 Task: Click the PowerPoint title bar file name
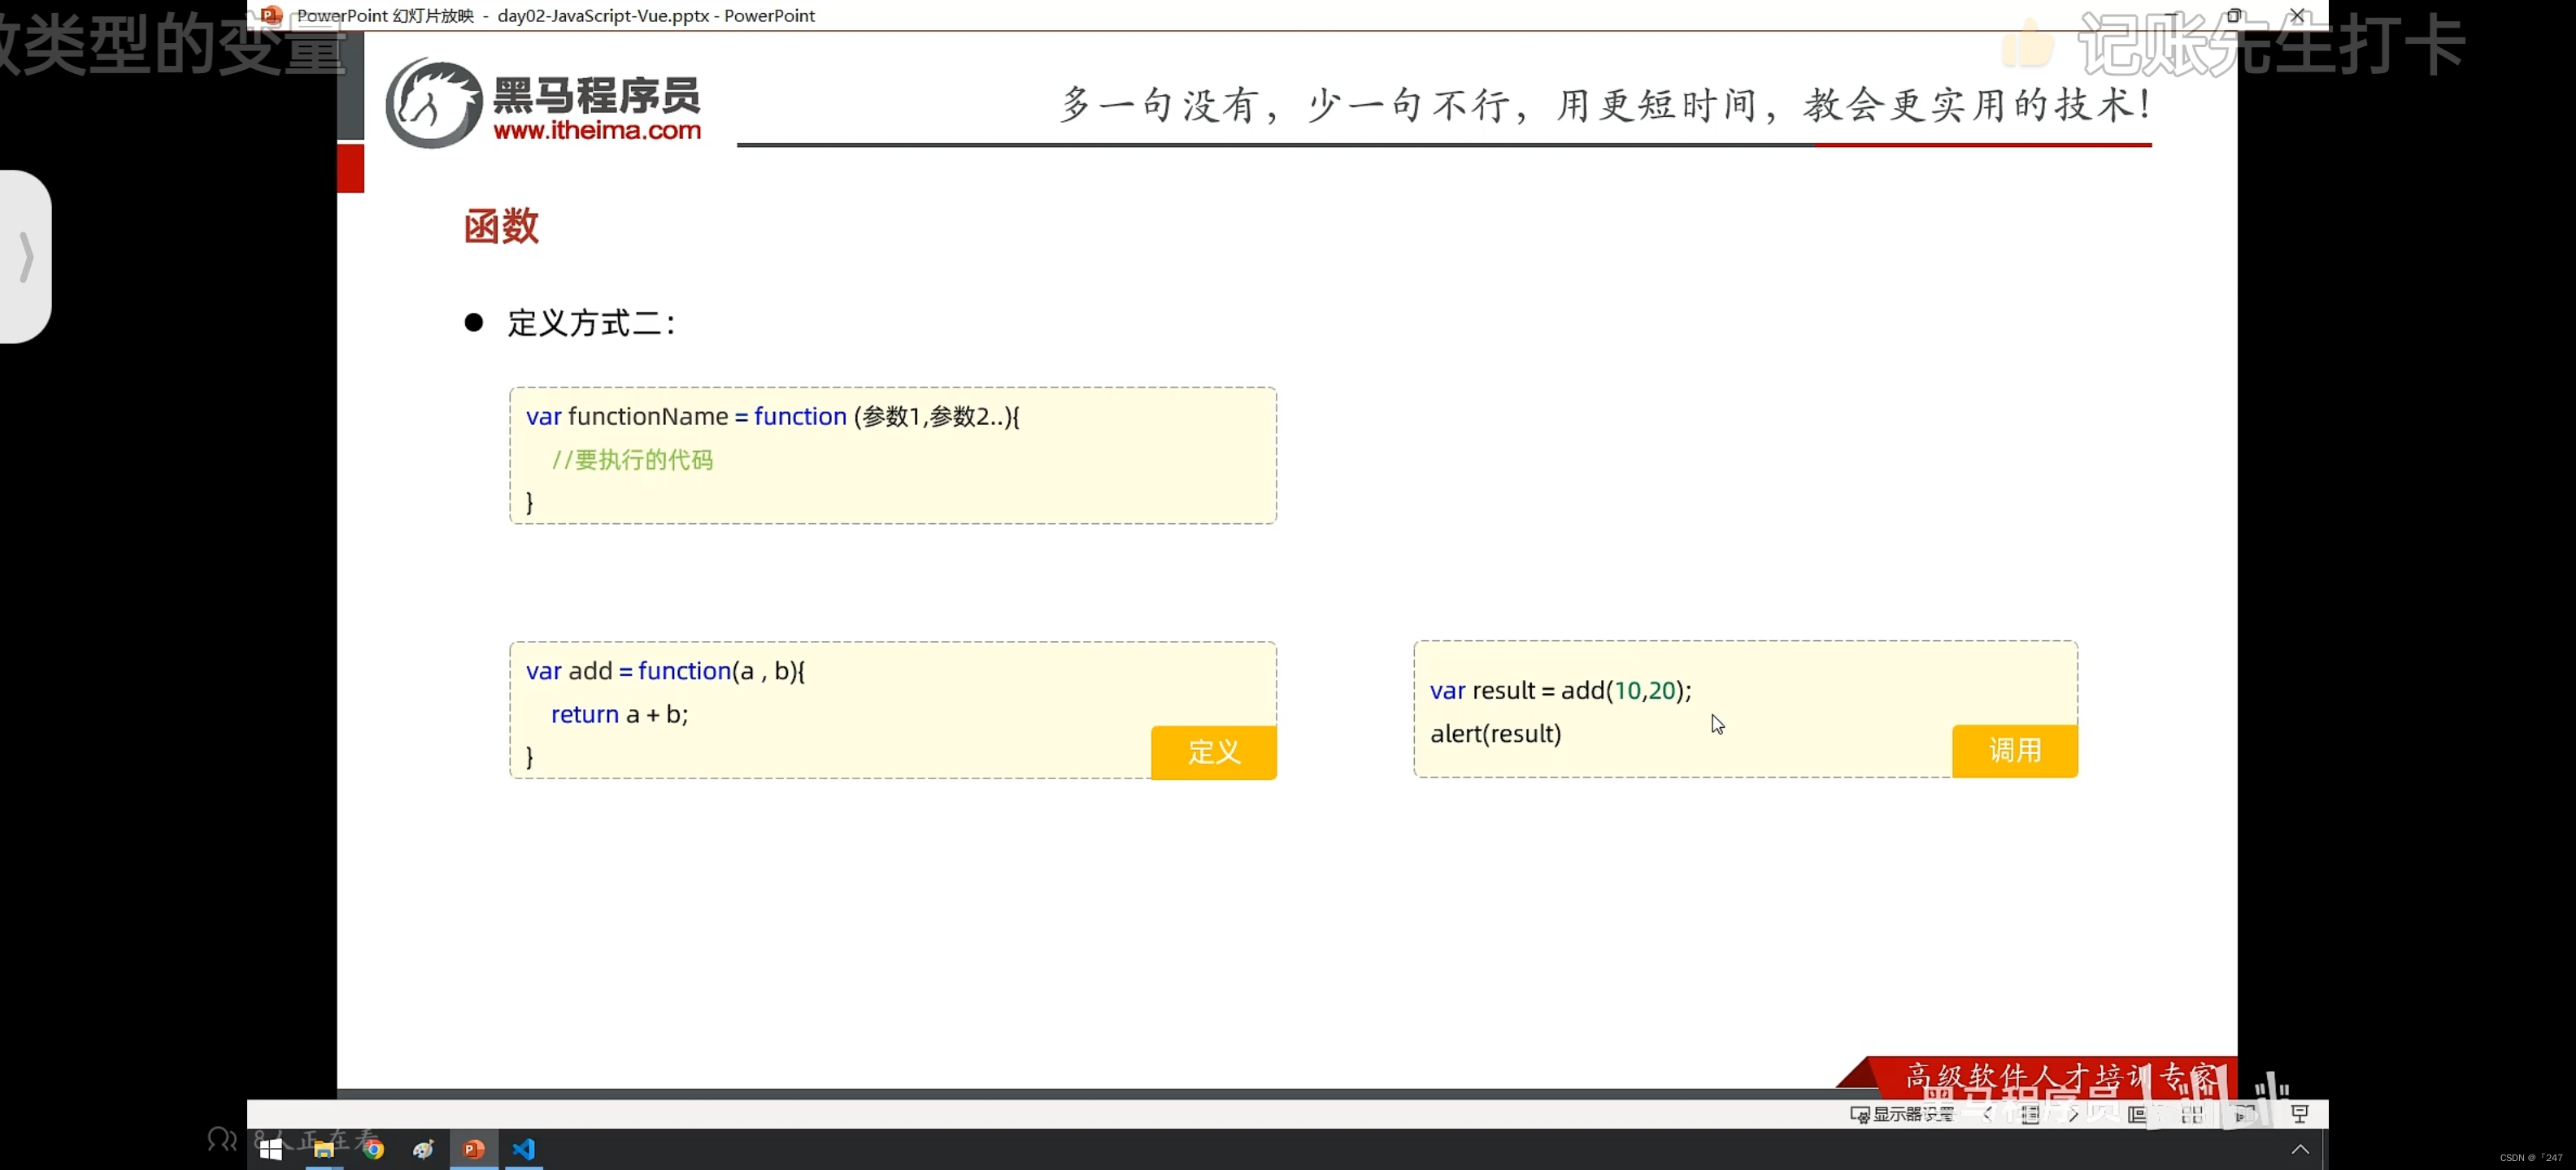[x=603, y=15]
